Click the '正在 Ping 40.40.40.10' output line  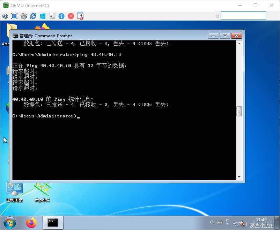[x=69, y=66]
